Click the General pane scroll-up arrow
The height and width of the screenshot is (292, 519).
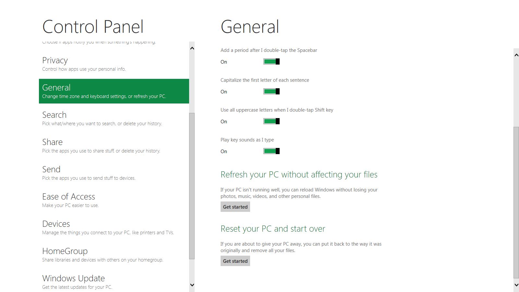516,55
